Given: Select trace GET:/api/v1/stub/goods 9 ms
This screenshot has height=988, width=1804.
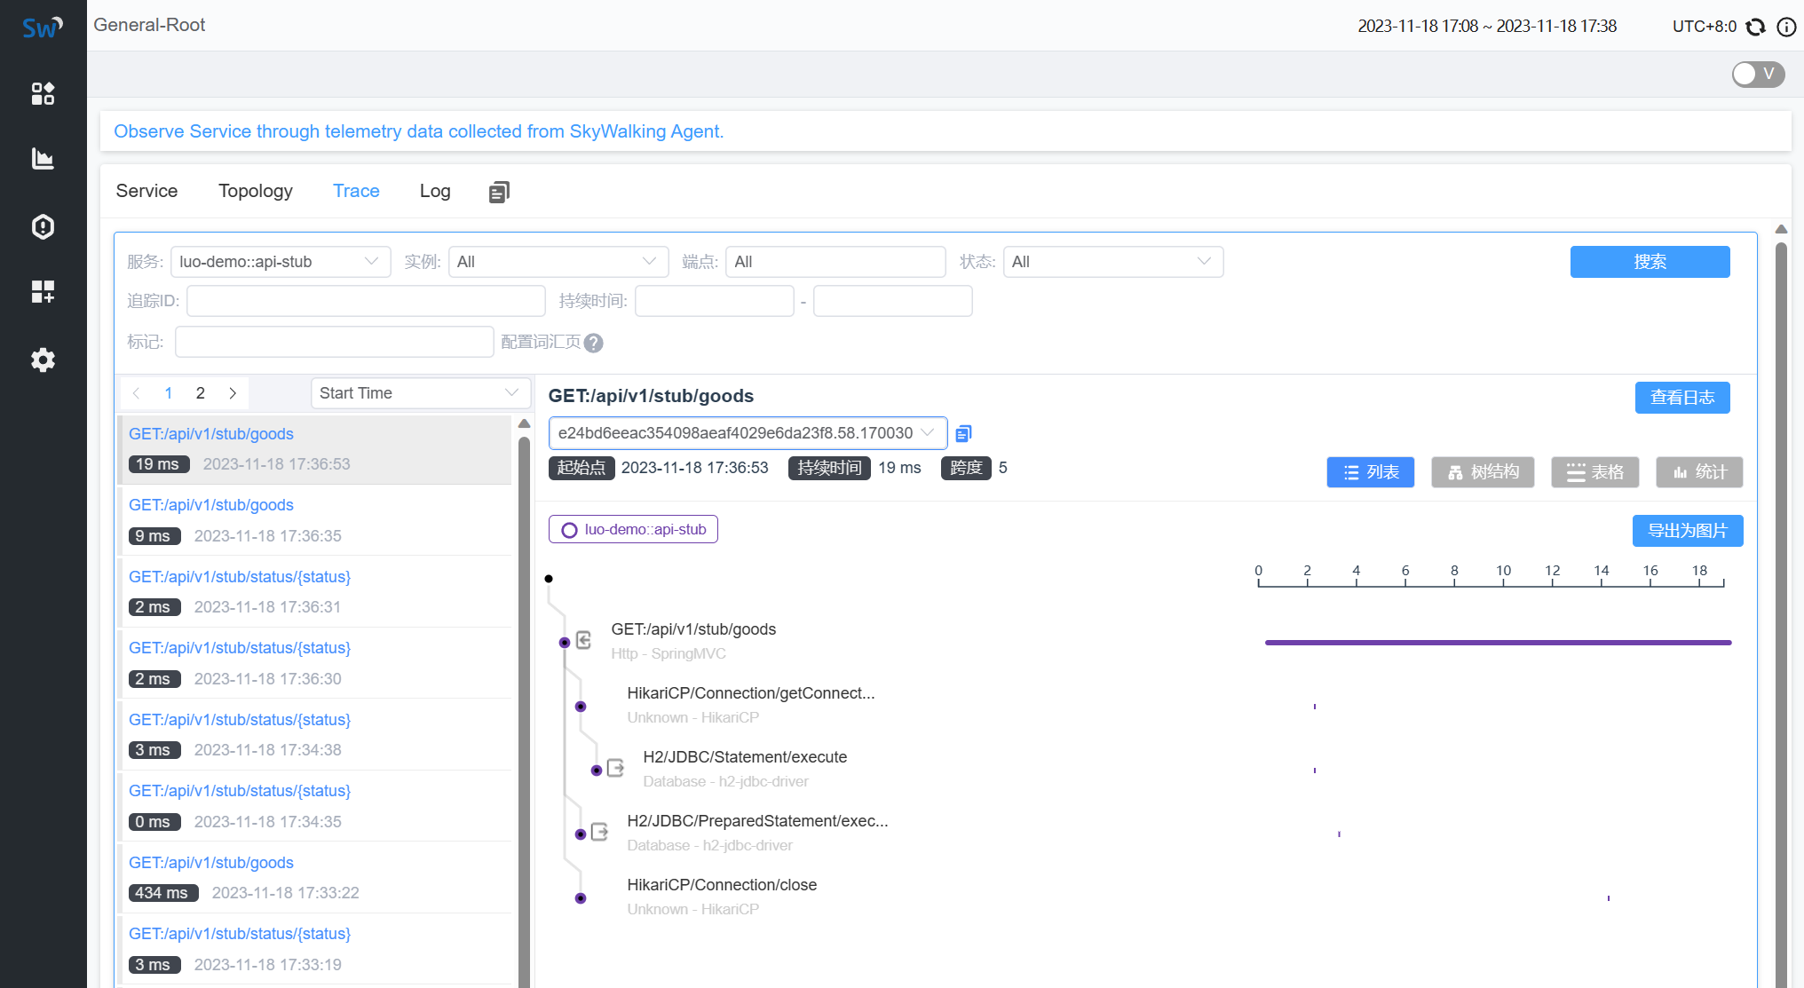Looking at the screenshot, I should point(316,520).
